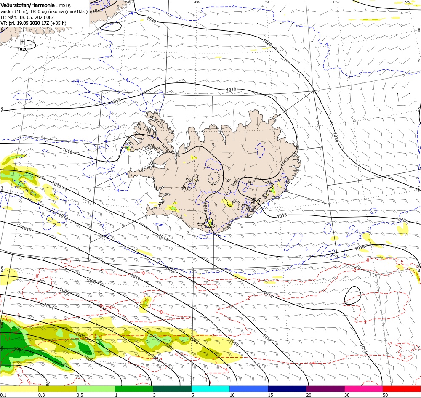
Task: Click the '50' legend value
Action: tap(385, 395)
